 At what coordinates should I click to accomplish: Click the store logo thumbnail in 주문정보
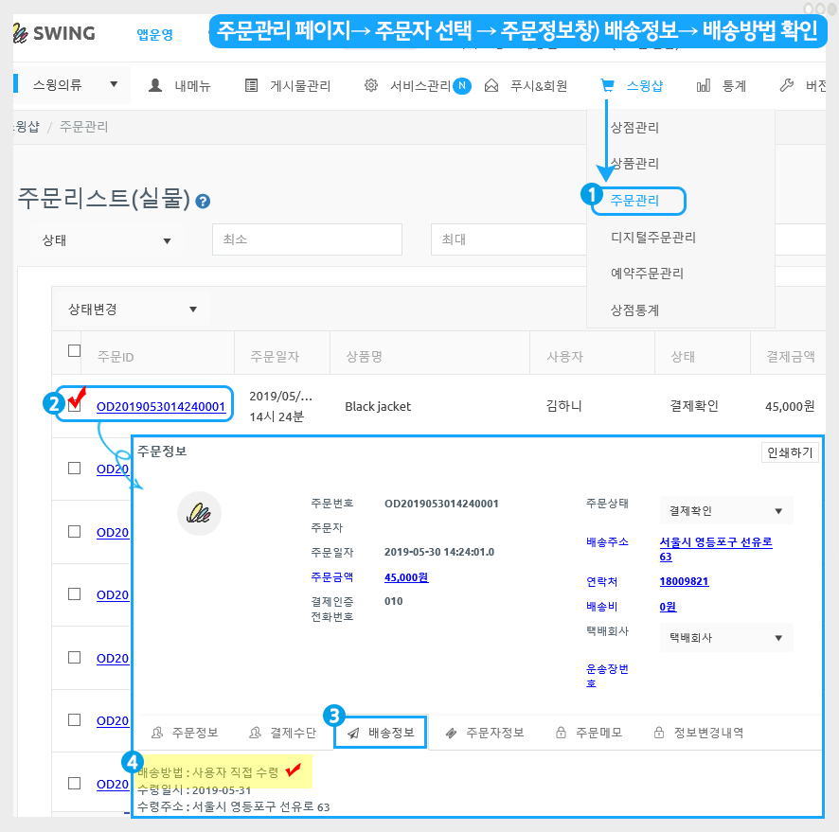199,514
